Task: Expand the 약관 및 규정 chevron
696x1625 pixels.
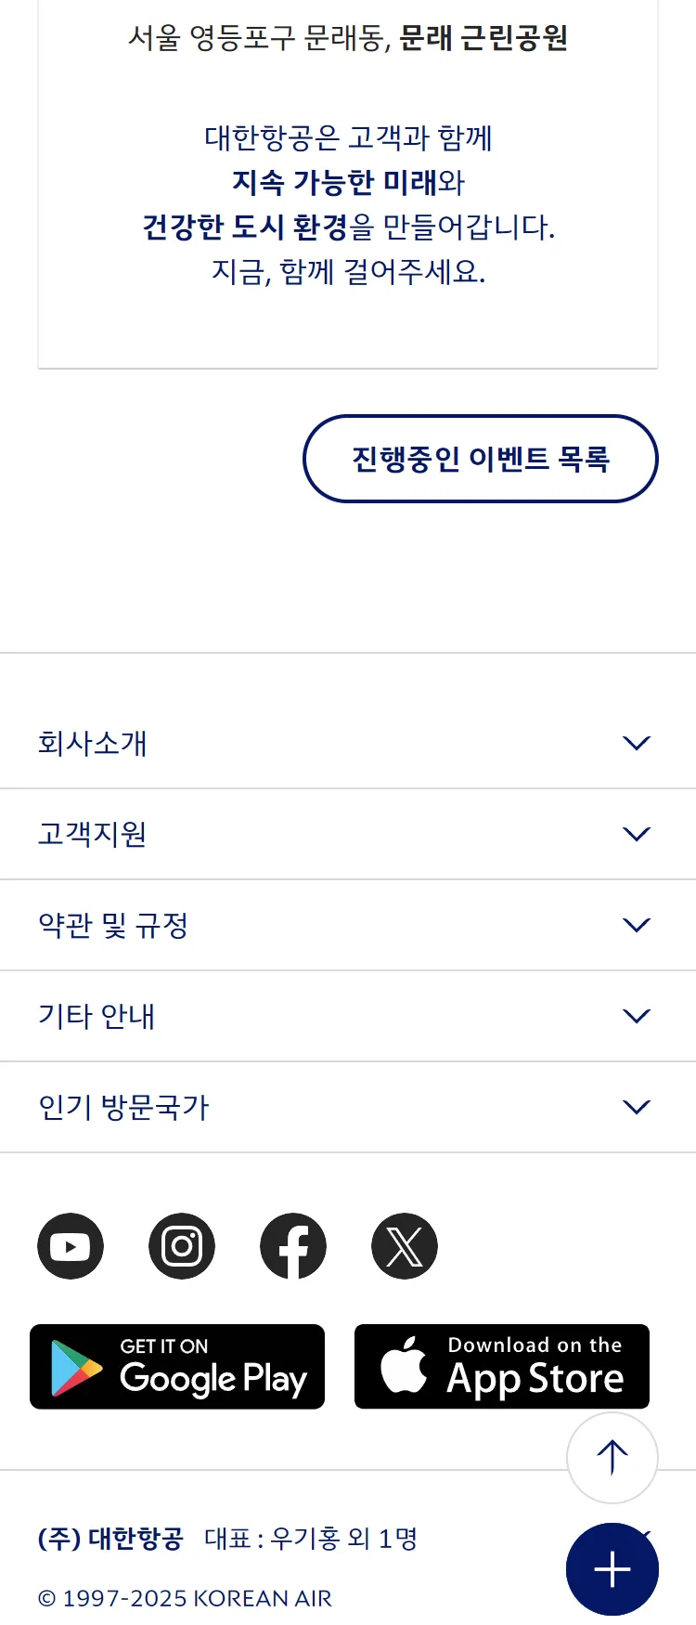Action: click(x=637, y=925)
